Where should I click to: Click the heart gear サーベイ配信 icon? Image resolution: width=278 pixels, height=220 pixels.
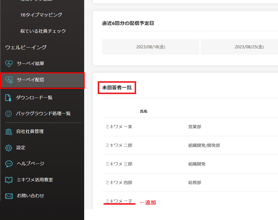9,80
